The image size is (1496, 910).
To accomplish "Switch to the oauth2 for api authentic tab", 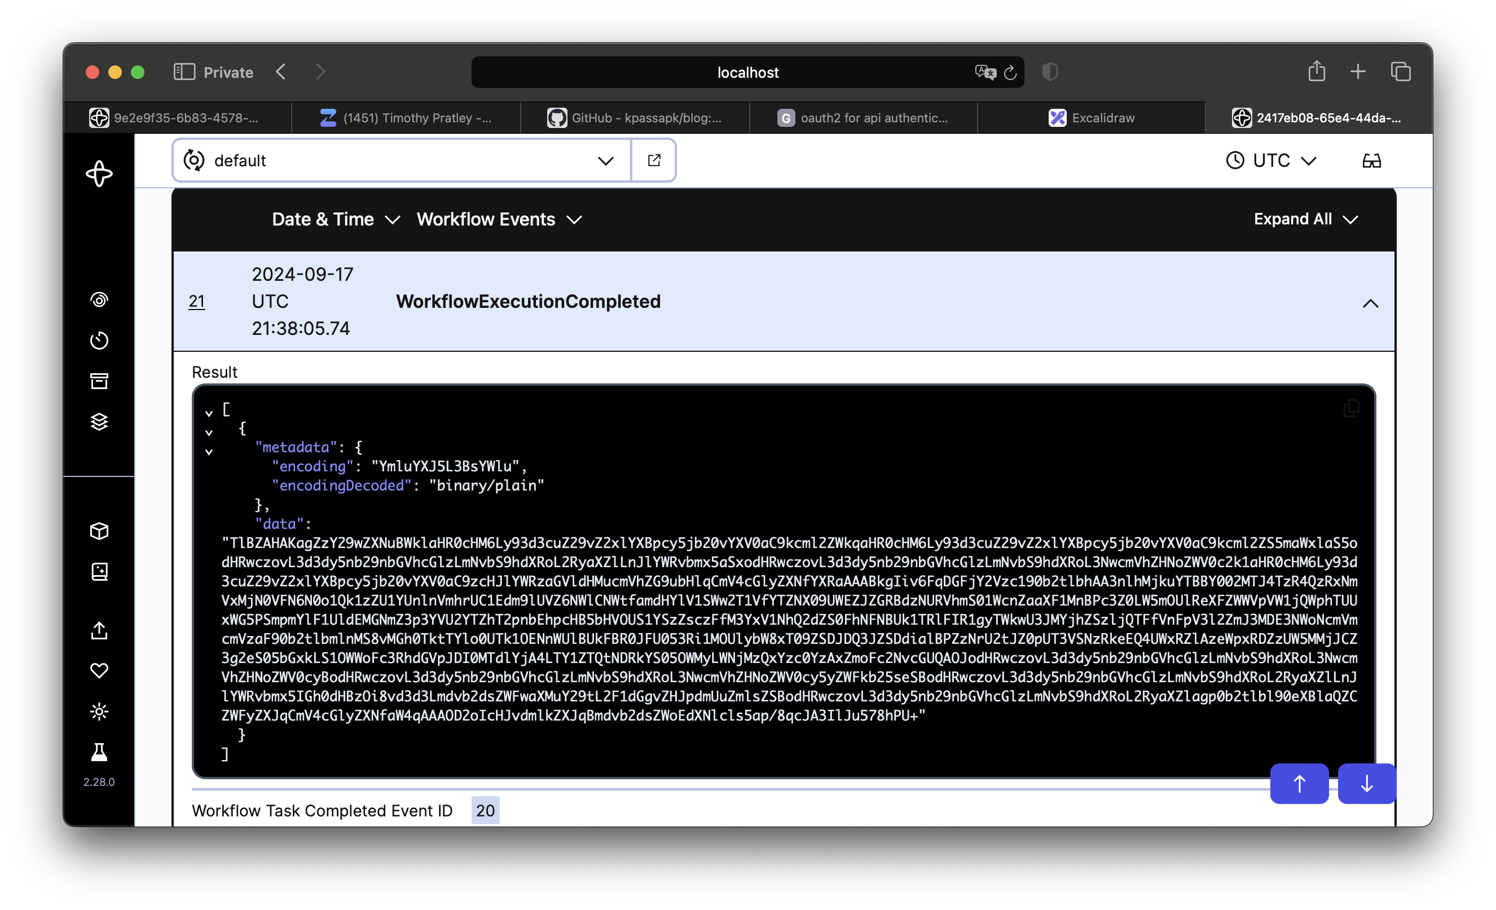I will 863,118.
